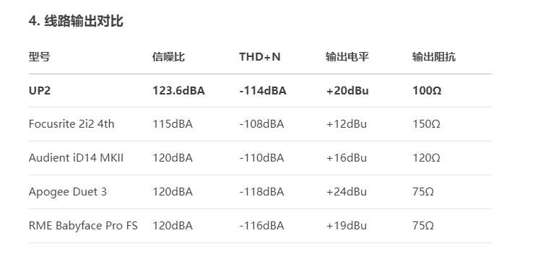Image resolution: width=554 pixels, height=264 pixels.
Task: Click the 123.6dBA value for UP2
Action: coord(178,91)
